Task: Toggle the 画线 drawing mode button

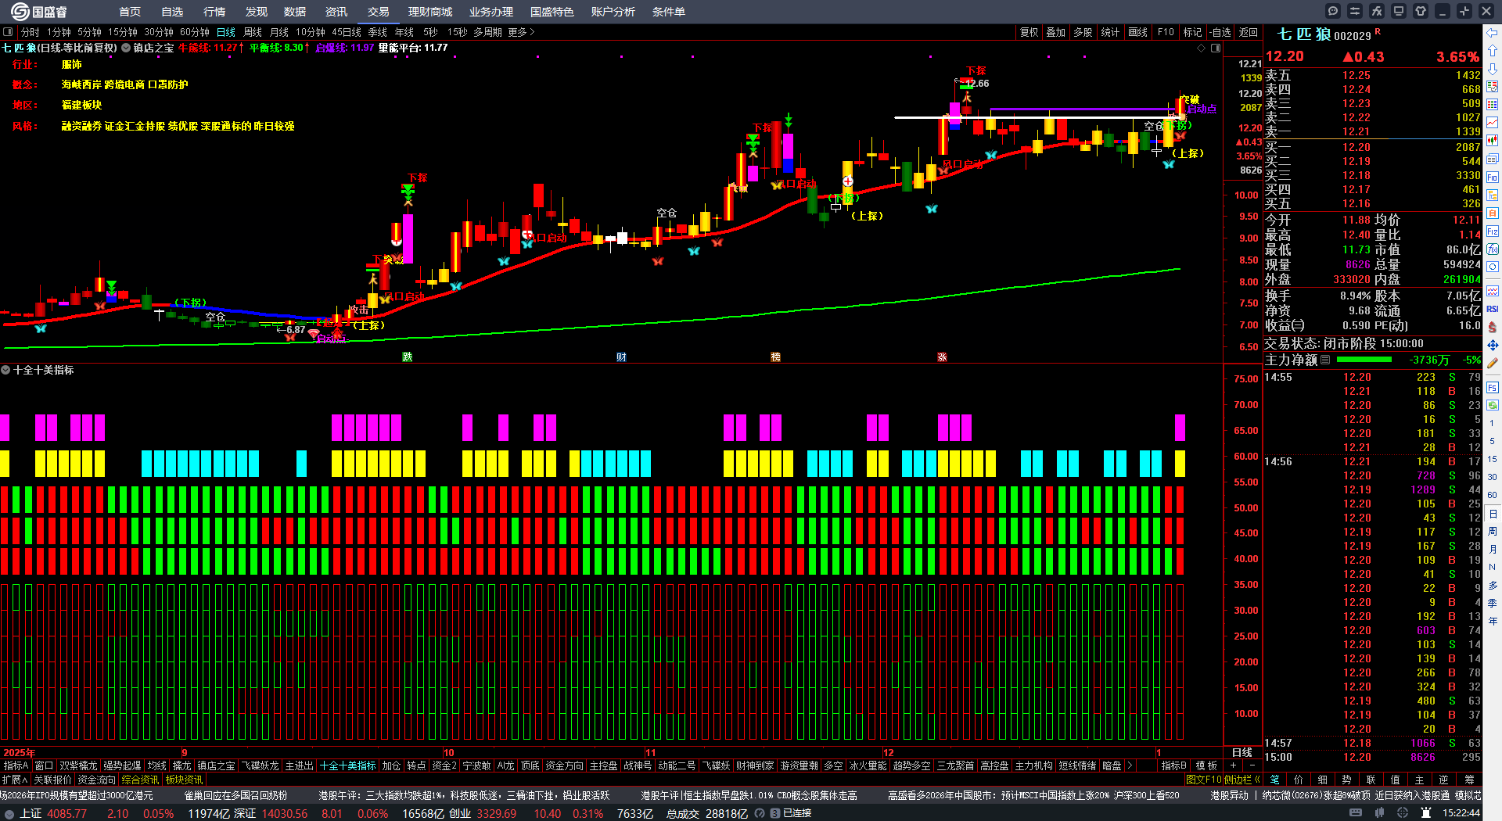Action: point(1138,32)
